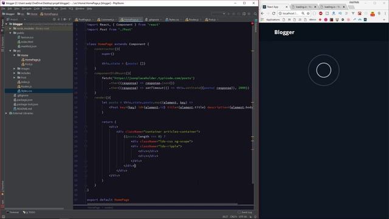Click the red-orange toolbox extension icon in Chrome
This screenshot has height=219, width=389.
tap(373, 14)
